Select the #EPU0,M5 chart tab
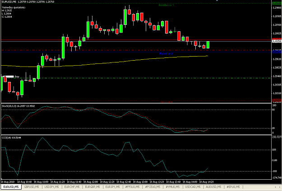This screenshot has width=282, height=191. pyautogui.click(x=233, y=187)
